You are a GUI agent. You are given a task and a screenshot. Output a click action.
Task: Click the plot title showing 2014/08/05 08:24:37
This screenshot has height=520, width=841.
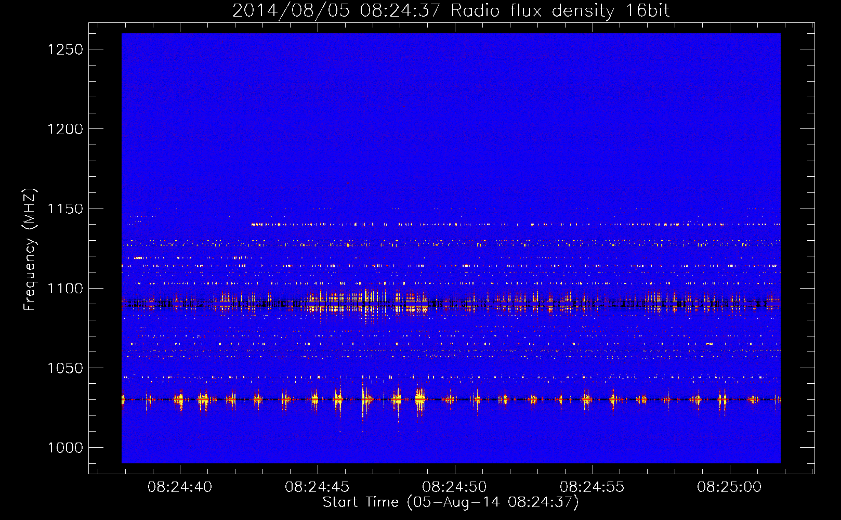[x=451, y=11]
